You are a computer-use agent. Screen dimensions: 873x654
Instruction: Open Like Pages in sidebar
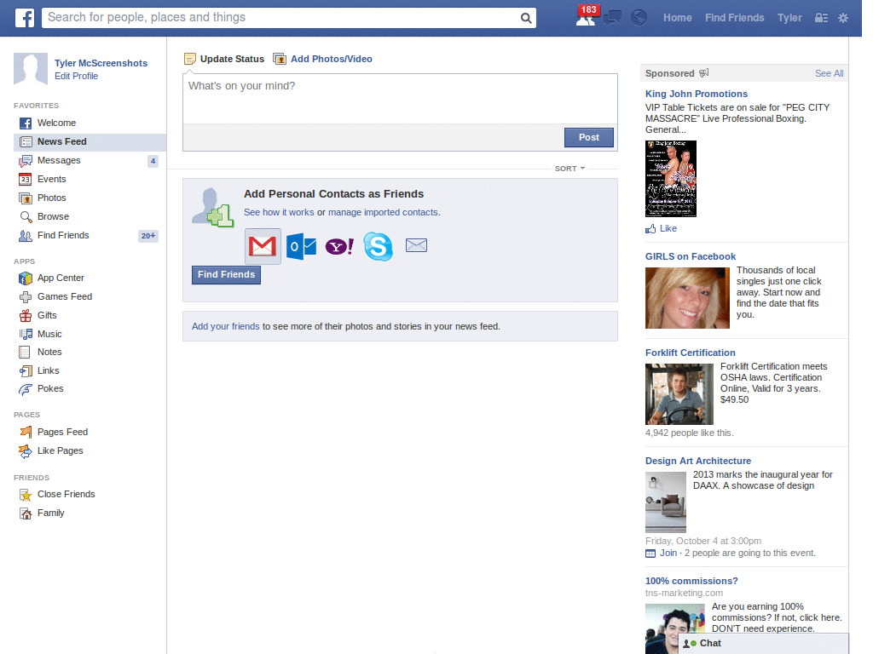pos(61,451)
